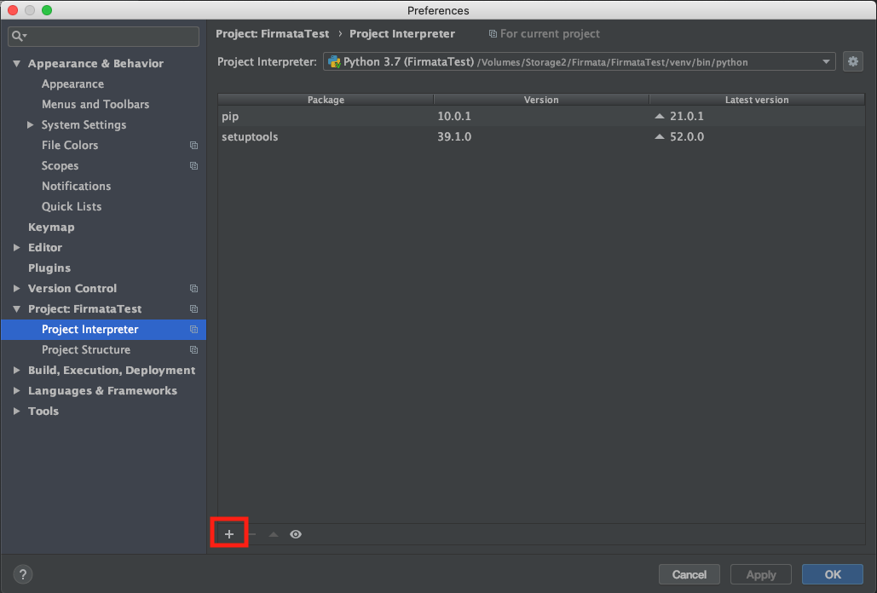Click Project: FirmataTest in the breadcrumb
877x593 pixels.
click(x=273, y=33)
